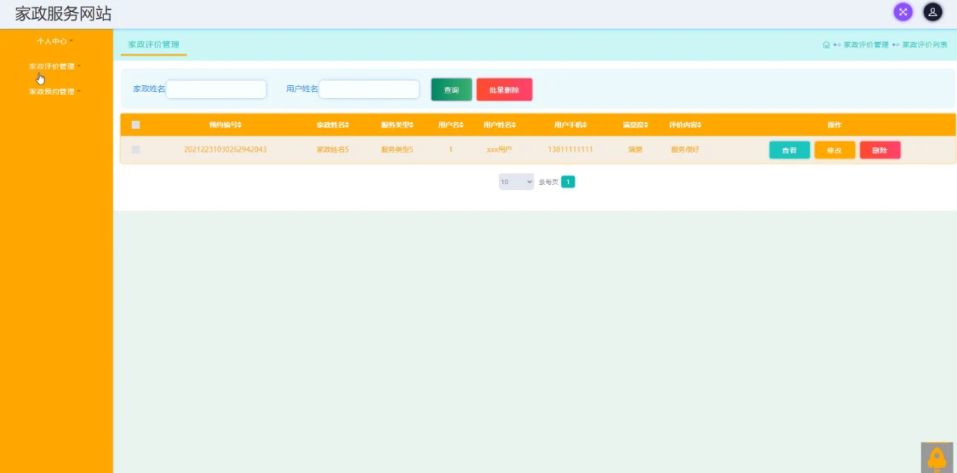Click 家政评价管理 in the breadcrumb

[866, 45]
